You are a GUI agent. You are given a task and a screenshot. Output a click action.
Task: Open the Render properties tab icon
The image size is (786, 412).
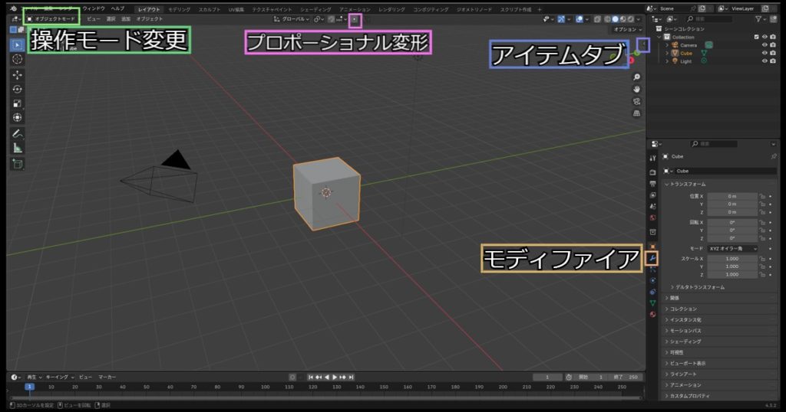coord(652,172)
